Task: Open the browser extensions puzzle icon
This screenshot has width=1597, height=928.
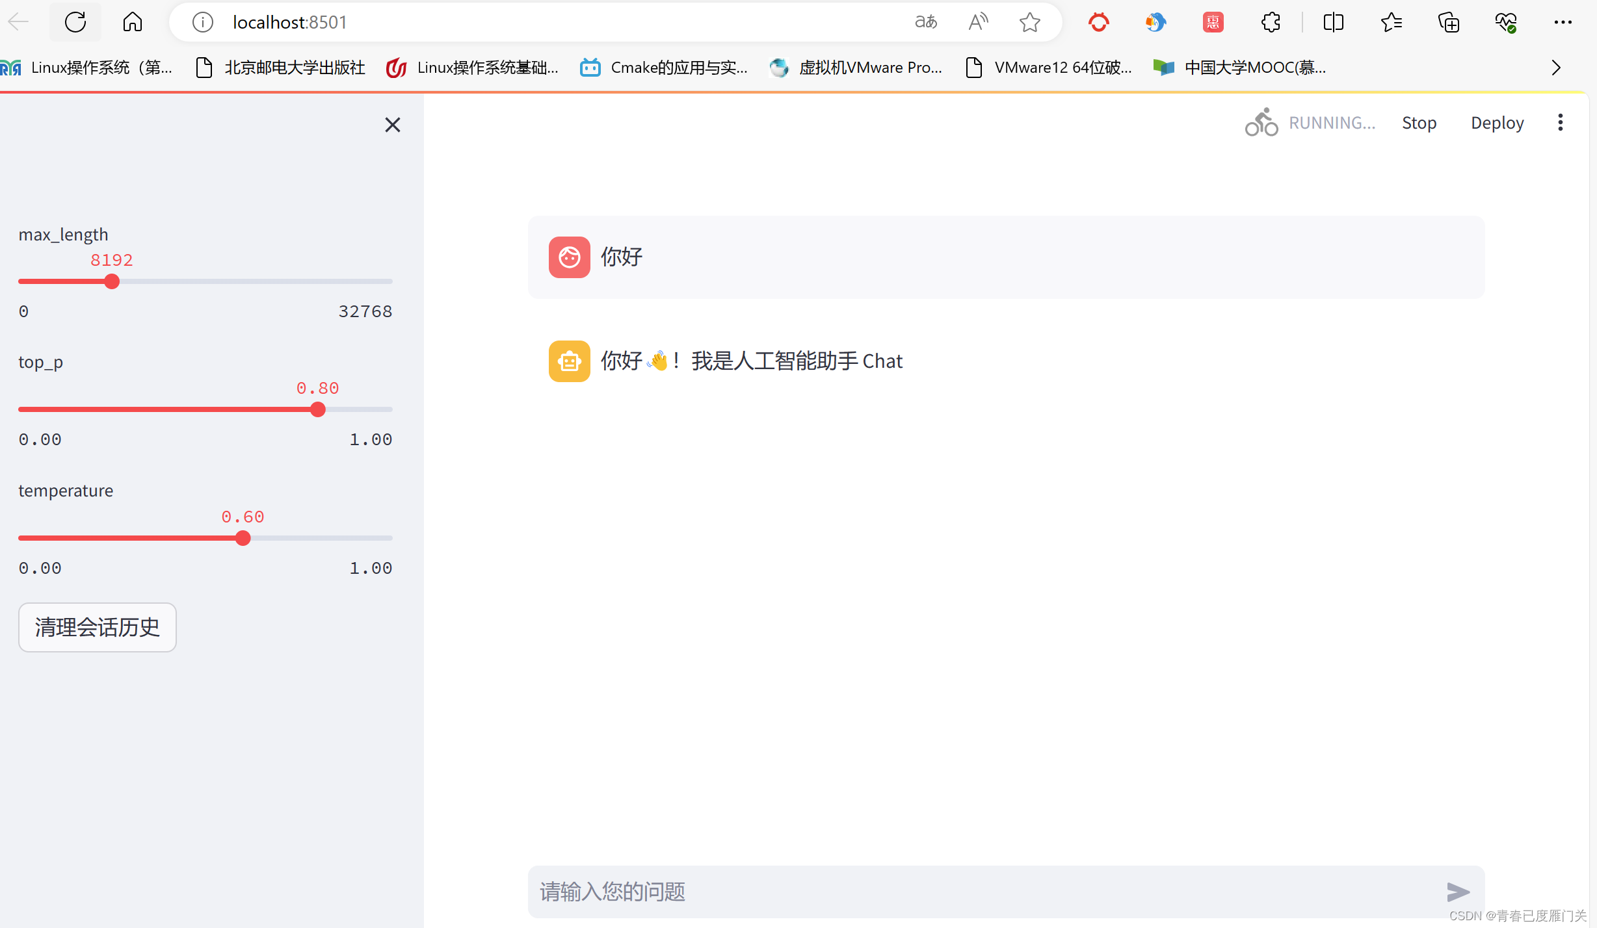Action: point(1271,22)
